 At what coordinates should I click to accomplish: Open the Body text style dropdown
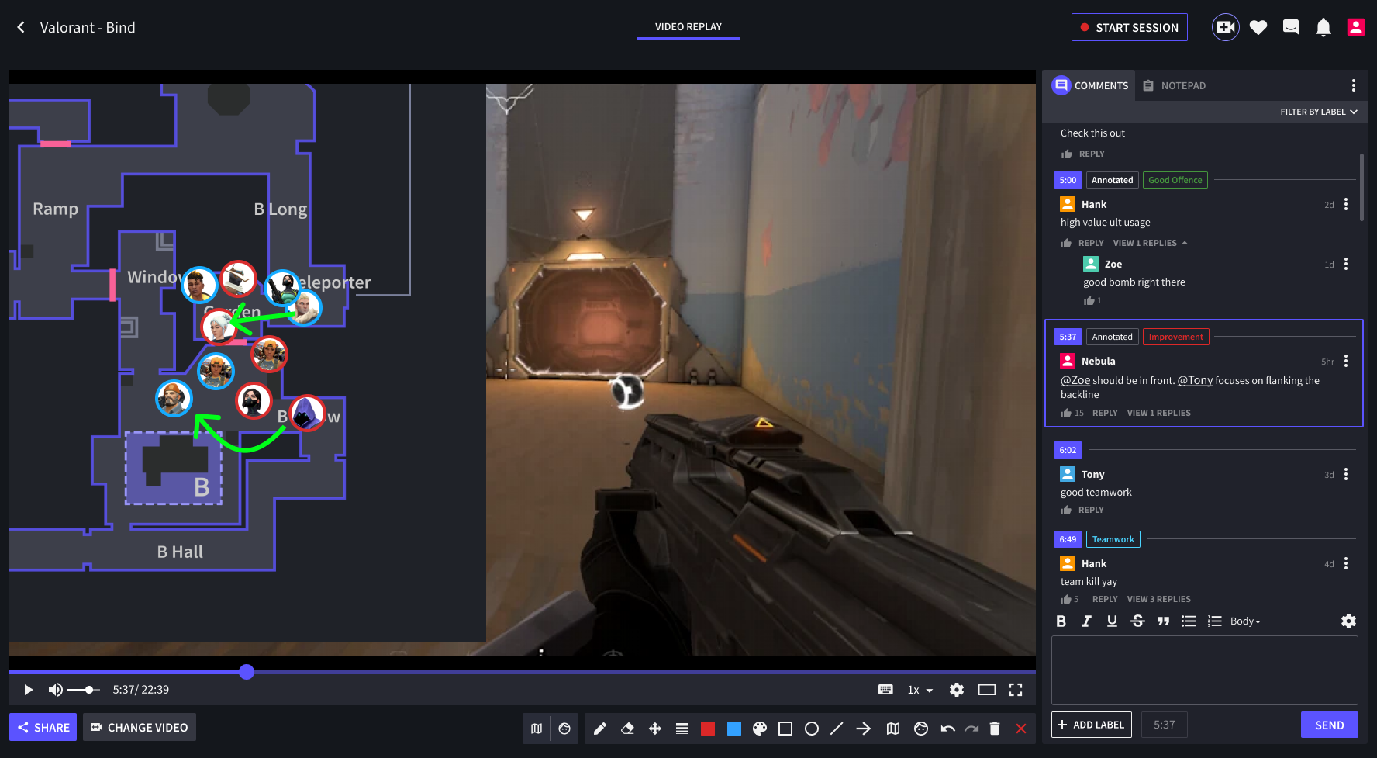[1243, 621]
